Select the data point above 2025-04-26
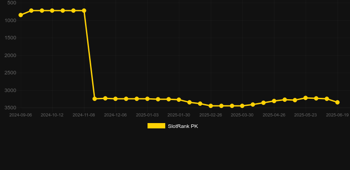Image resolution: width=350 pixels, height=170 pixels. pos(274,101)
